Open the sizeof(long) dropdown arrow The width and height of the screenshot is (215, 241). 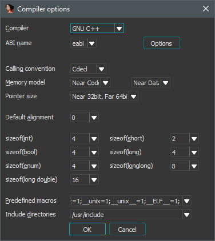coord(194,152)
